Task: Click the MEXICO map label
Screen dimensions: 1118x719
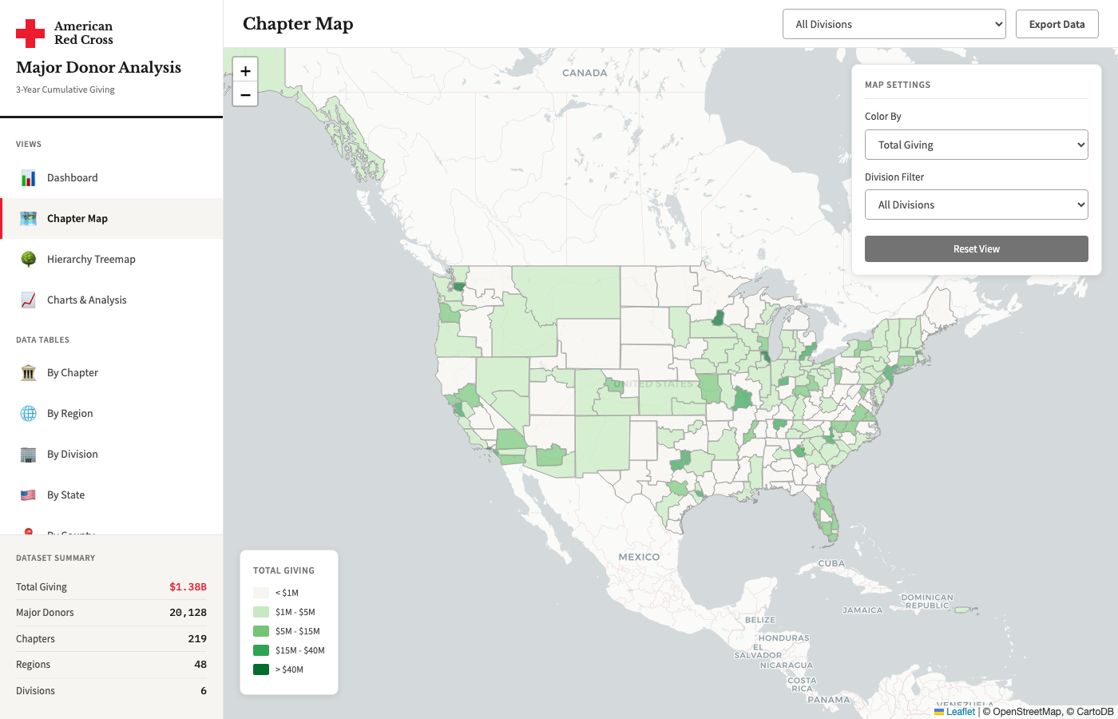Action: coord(639,557)
